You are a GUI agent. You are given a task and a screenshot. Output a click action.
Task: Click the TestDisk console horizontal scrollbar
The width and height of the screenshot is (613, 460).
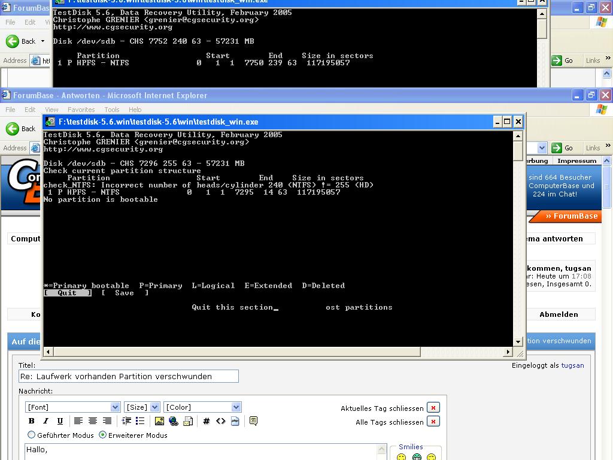(x=237, y=352)
